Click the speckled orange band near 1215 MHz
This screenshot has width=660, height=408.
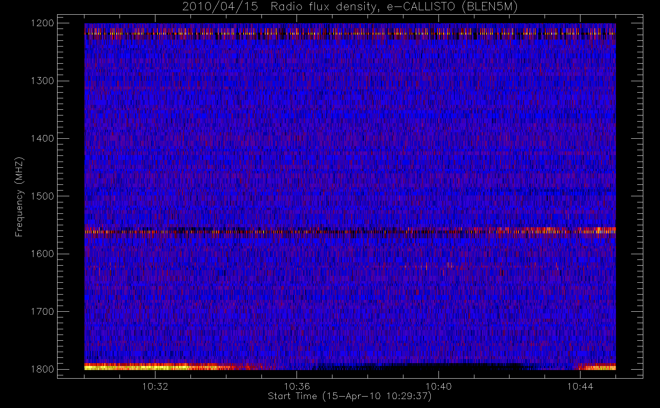point(350,32)
